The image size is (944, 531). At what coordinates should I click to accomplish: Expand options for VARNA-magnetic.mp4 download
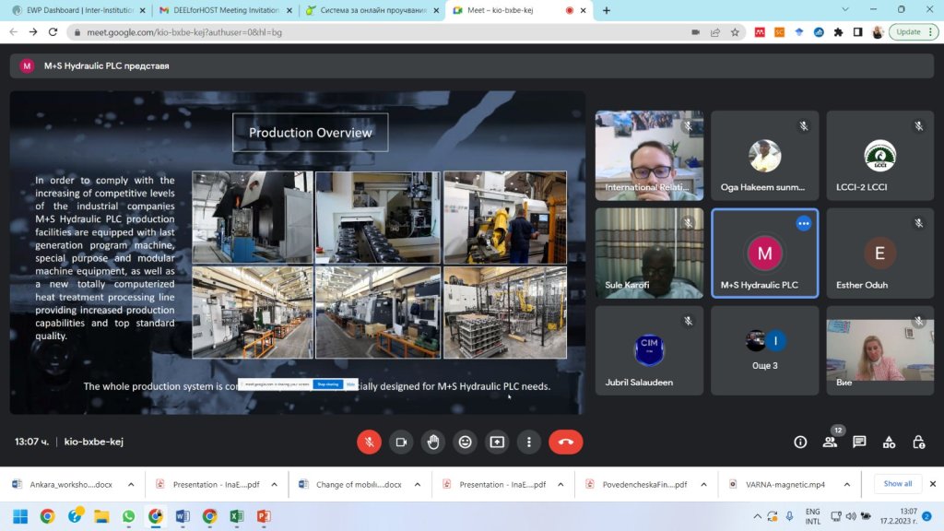coord(846,484)
